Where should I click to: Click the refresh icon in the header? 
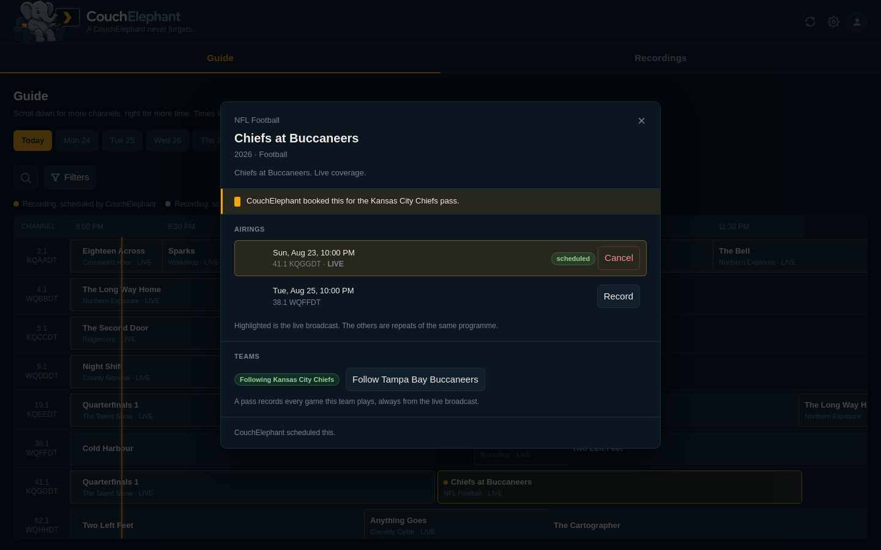[810, 22]
